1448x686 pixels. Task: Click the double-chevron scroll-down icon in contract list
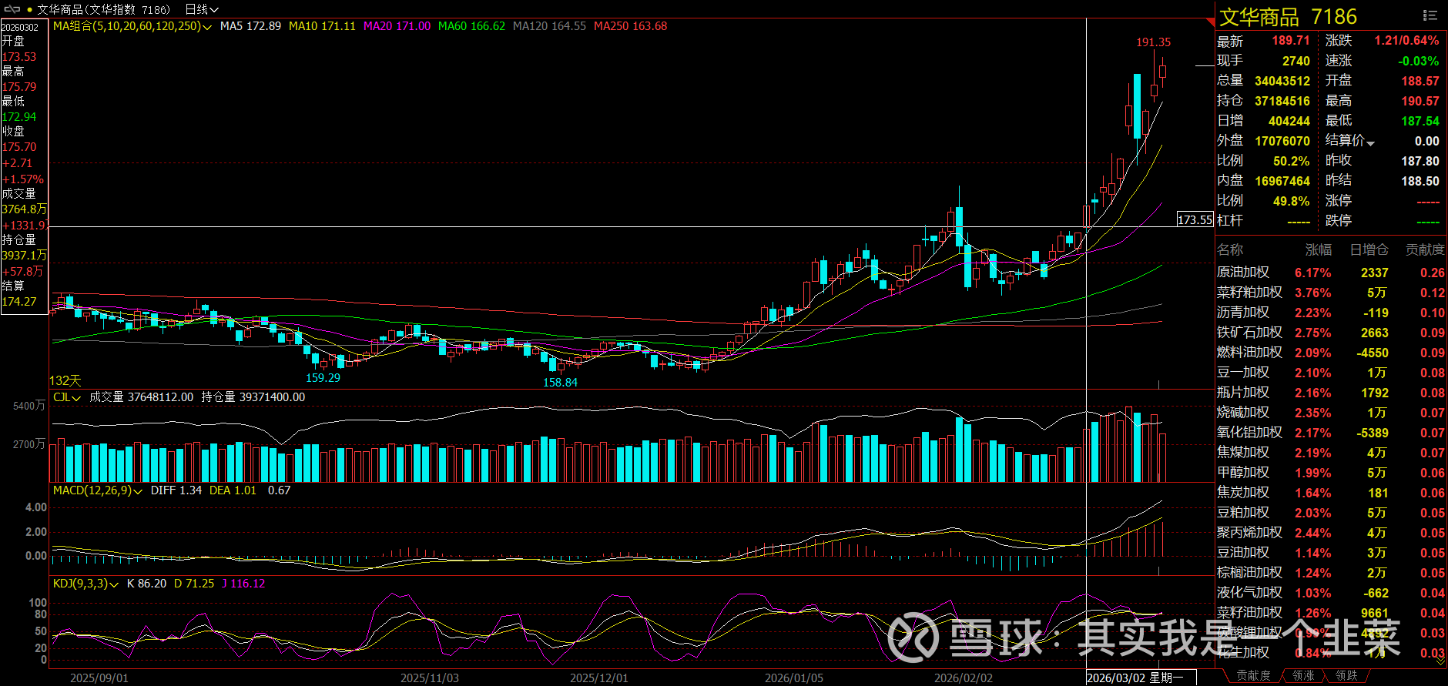1440,660
